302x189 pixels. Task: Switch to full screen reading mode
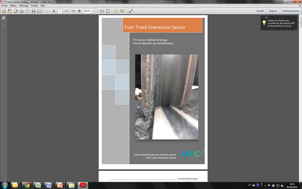(x=131, y=11)
